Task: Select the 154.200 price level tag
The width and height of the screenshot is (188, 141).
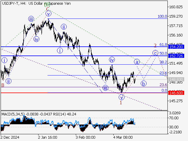Action: (176, 47)
